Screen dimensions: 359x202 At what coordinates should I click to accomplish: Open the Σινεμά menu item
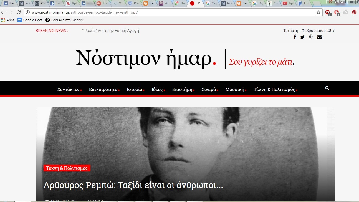click(x=210, y=90)
